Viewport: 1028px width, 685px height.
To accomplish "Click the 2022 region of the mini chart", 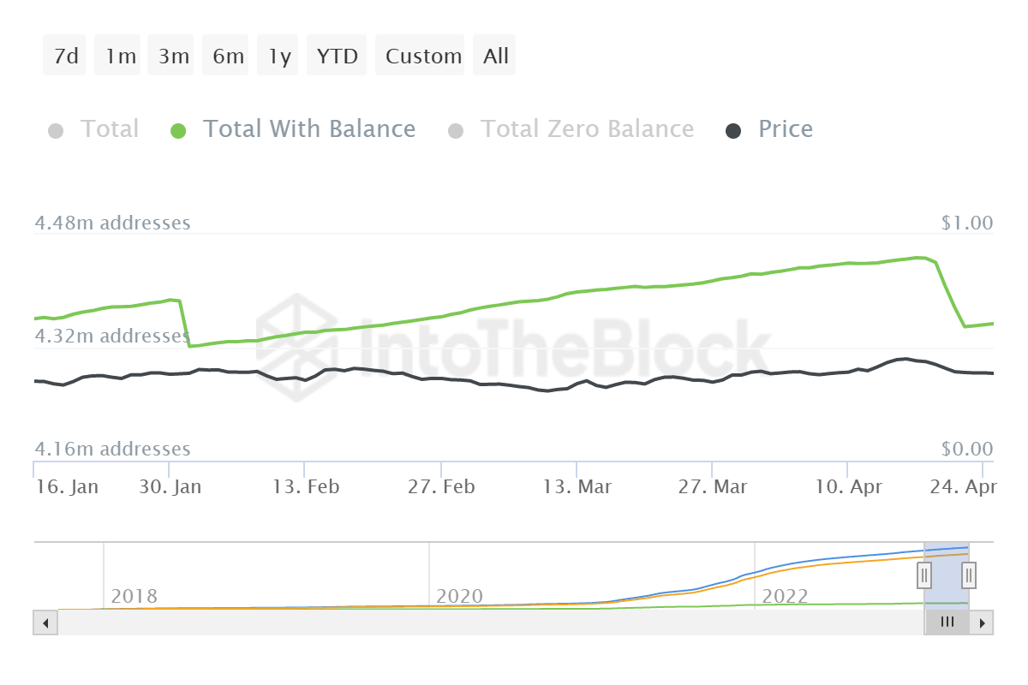I will click(784, 595).
